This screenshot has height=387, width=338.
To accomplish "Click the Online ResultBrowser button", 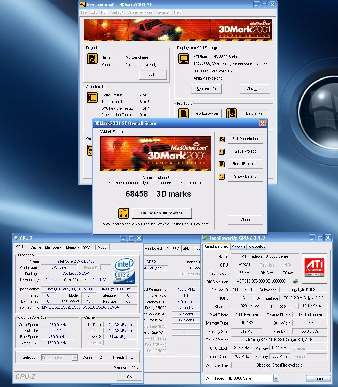I will click(x=162, y=213).
